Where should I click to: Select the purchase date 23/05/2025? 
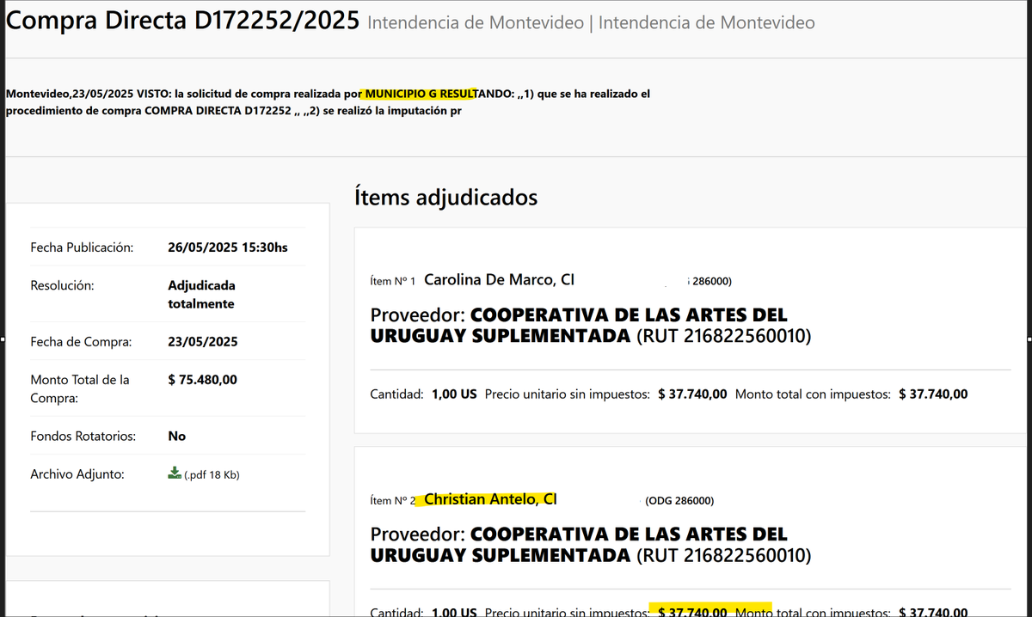pyautogui.click(x=203, y=342)
